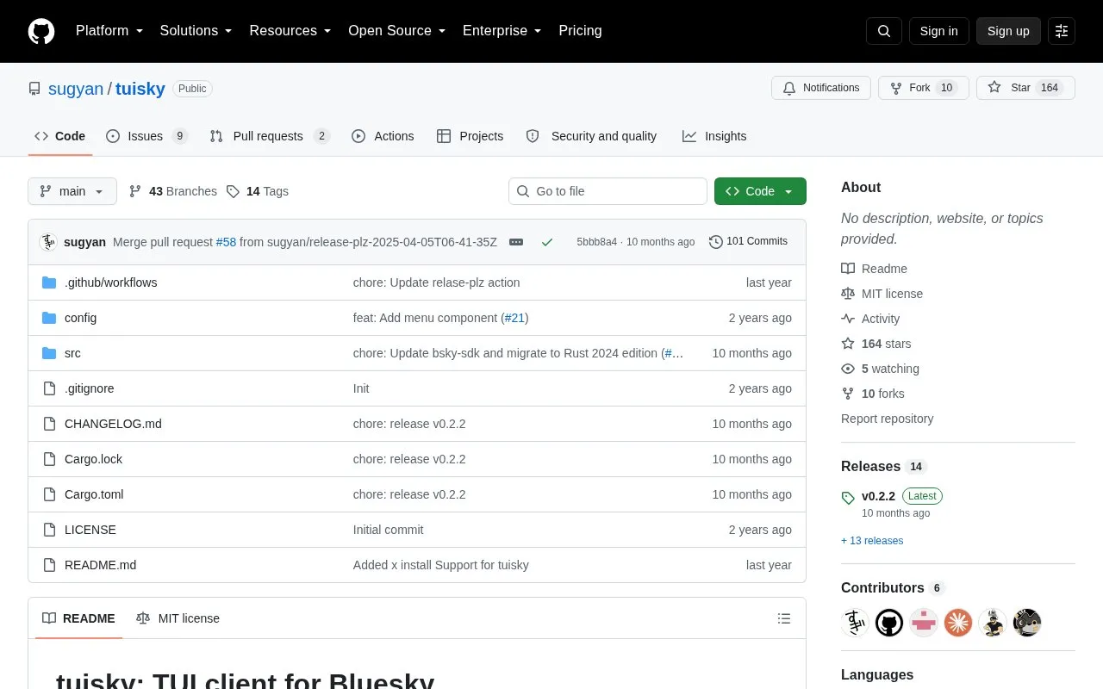
Task: Open the search magnifier icon in header
Action: (884, 31)
